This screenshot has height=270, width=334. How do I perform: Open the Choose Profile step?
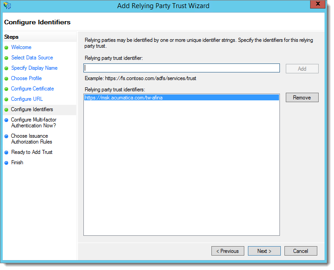coord(27,78)
